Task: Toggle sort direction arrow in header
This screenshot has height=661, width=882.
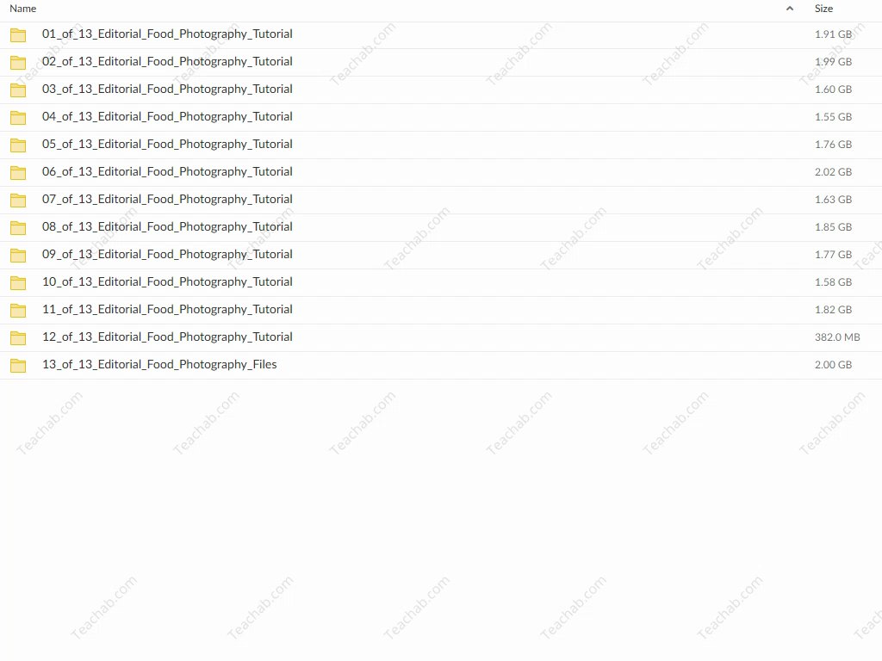Action: (790, 9)
